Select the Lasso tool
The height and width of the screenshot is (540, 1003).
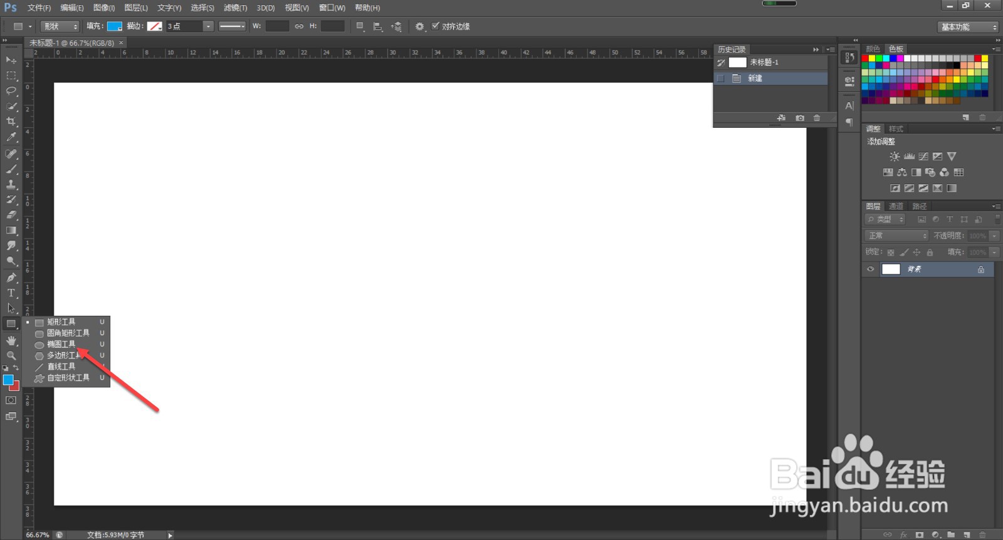[11, 91]
